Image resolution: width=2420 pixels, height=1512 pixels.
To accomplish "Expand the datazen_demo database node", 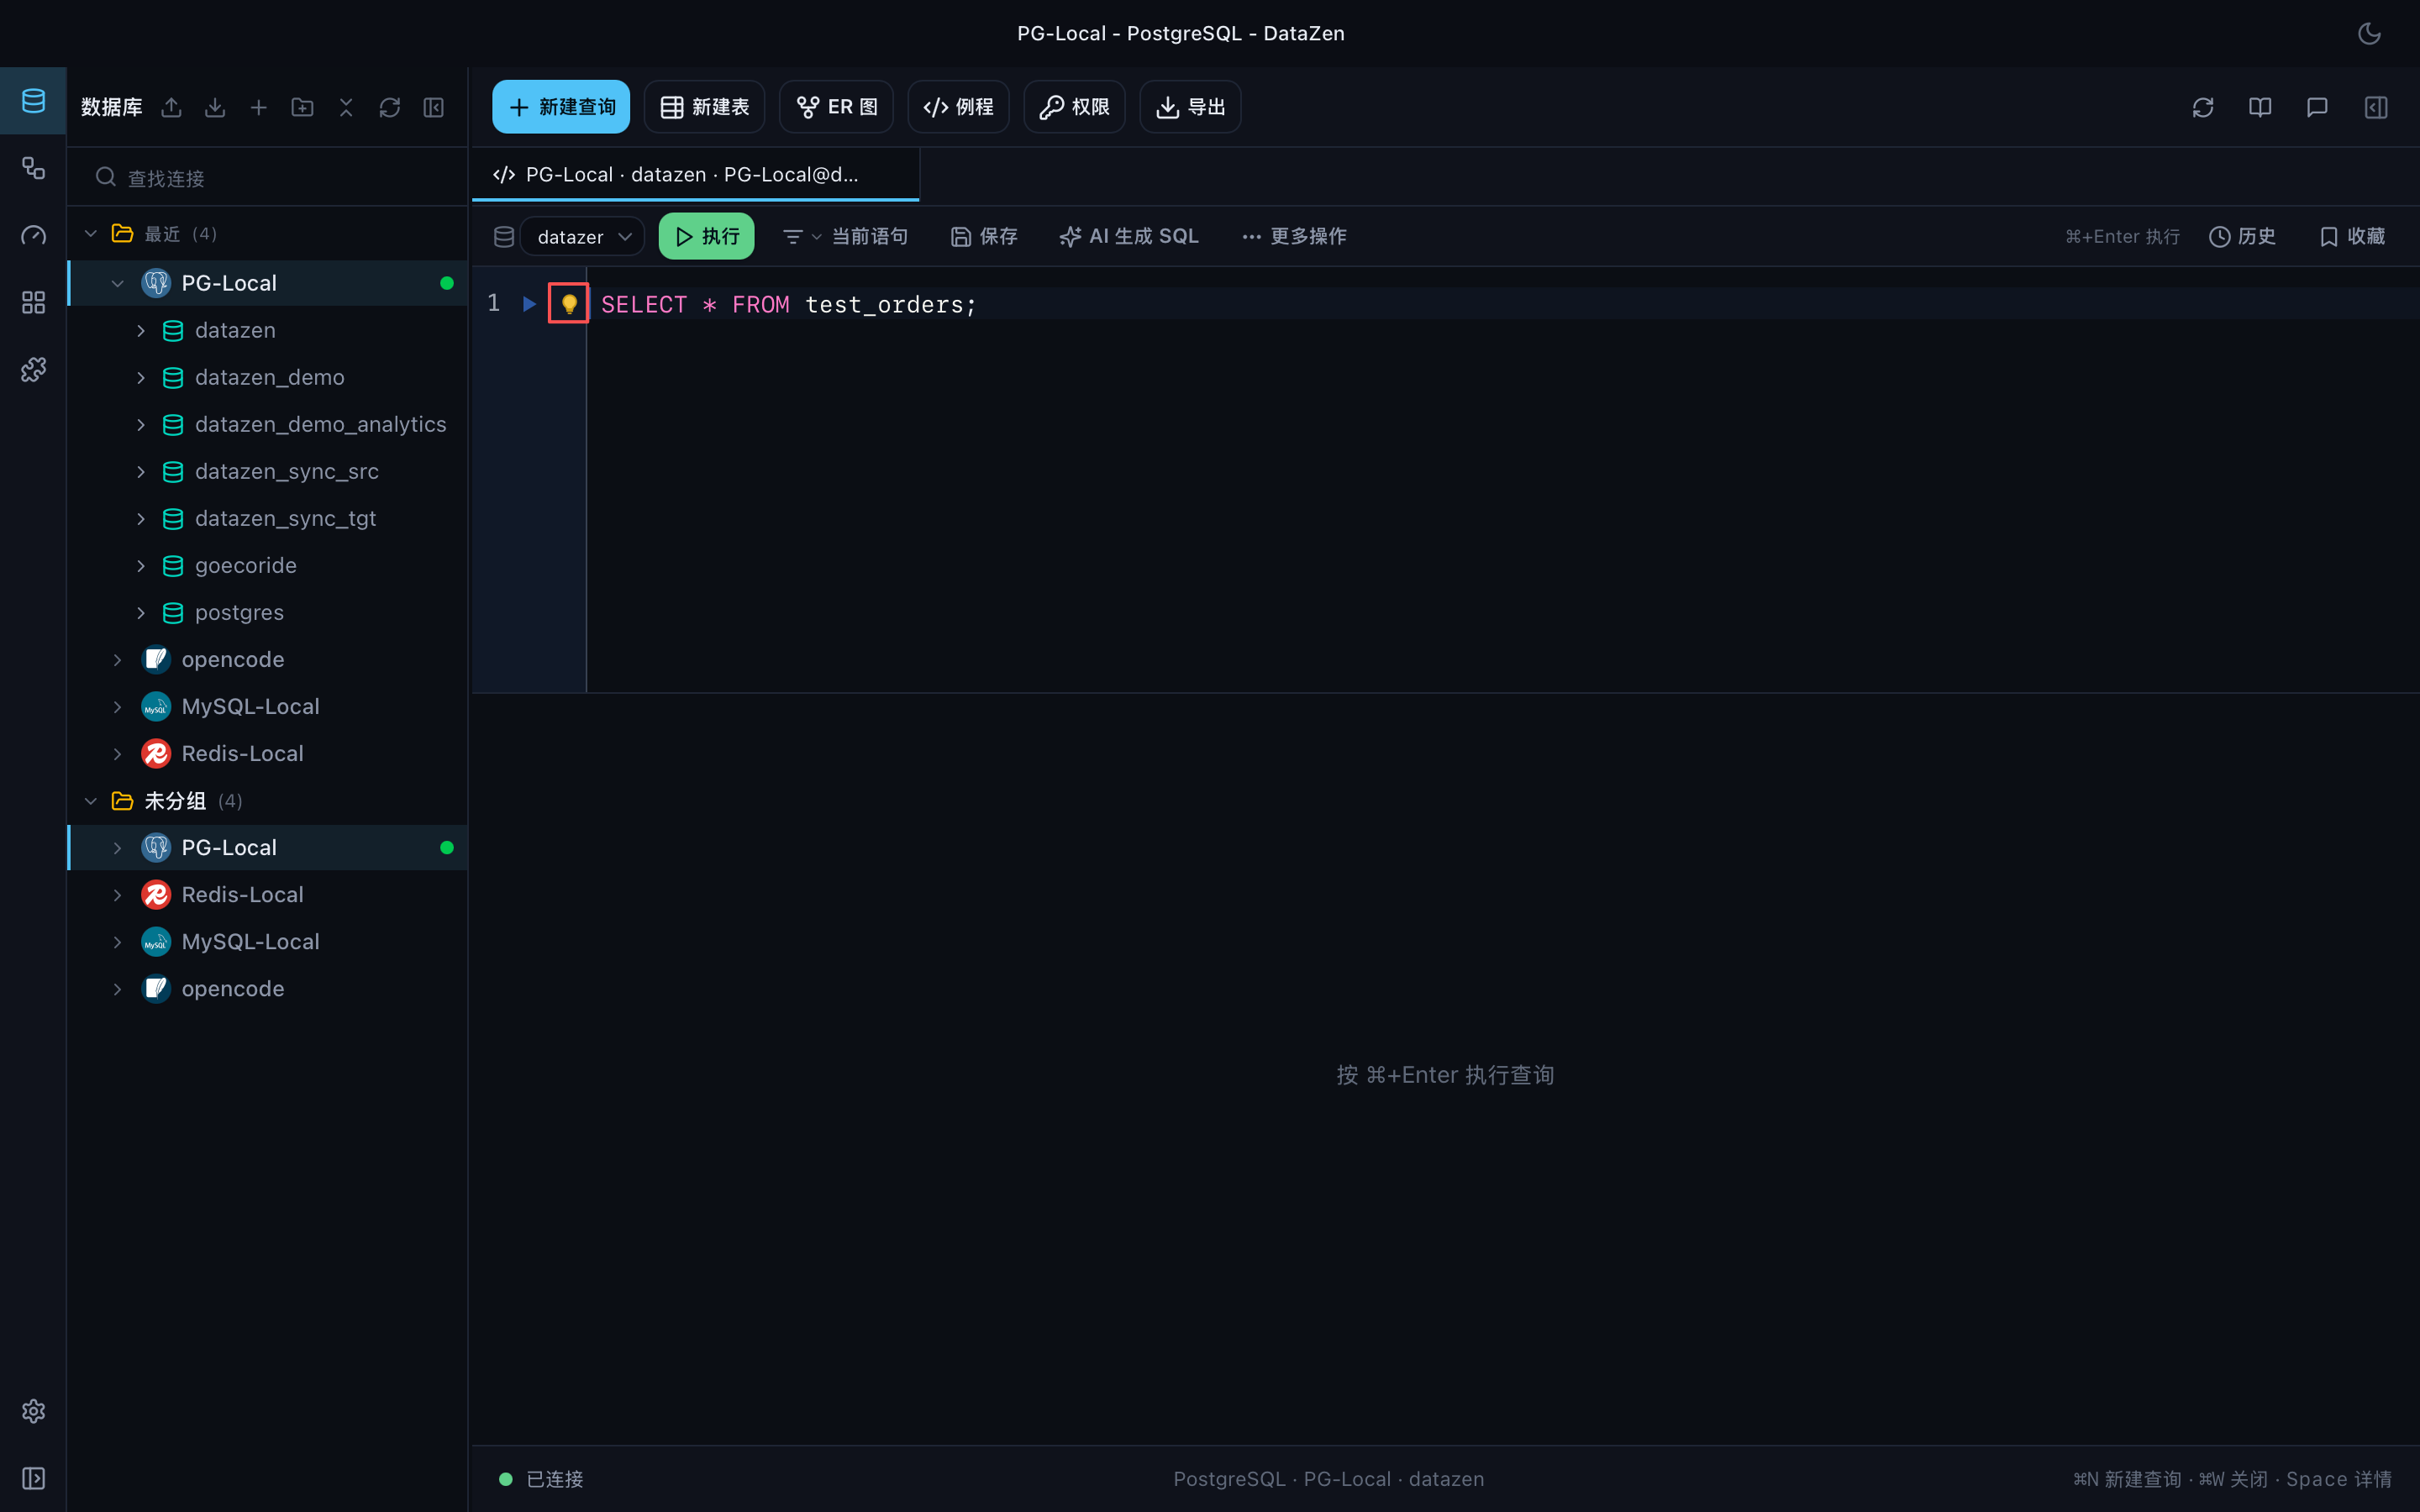I will [x=141, y=377].
